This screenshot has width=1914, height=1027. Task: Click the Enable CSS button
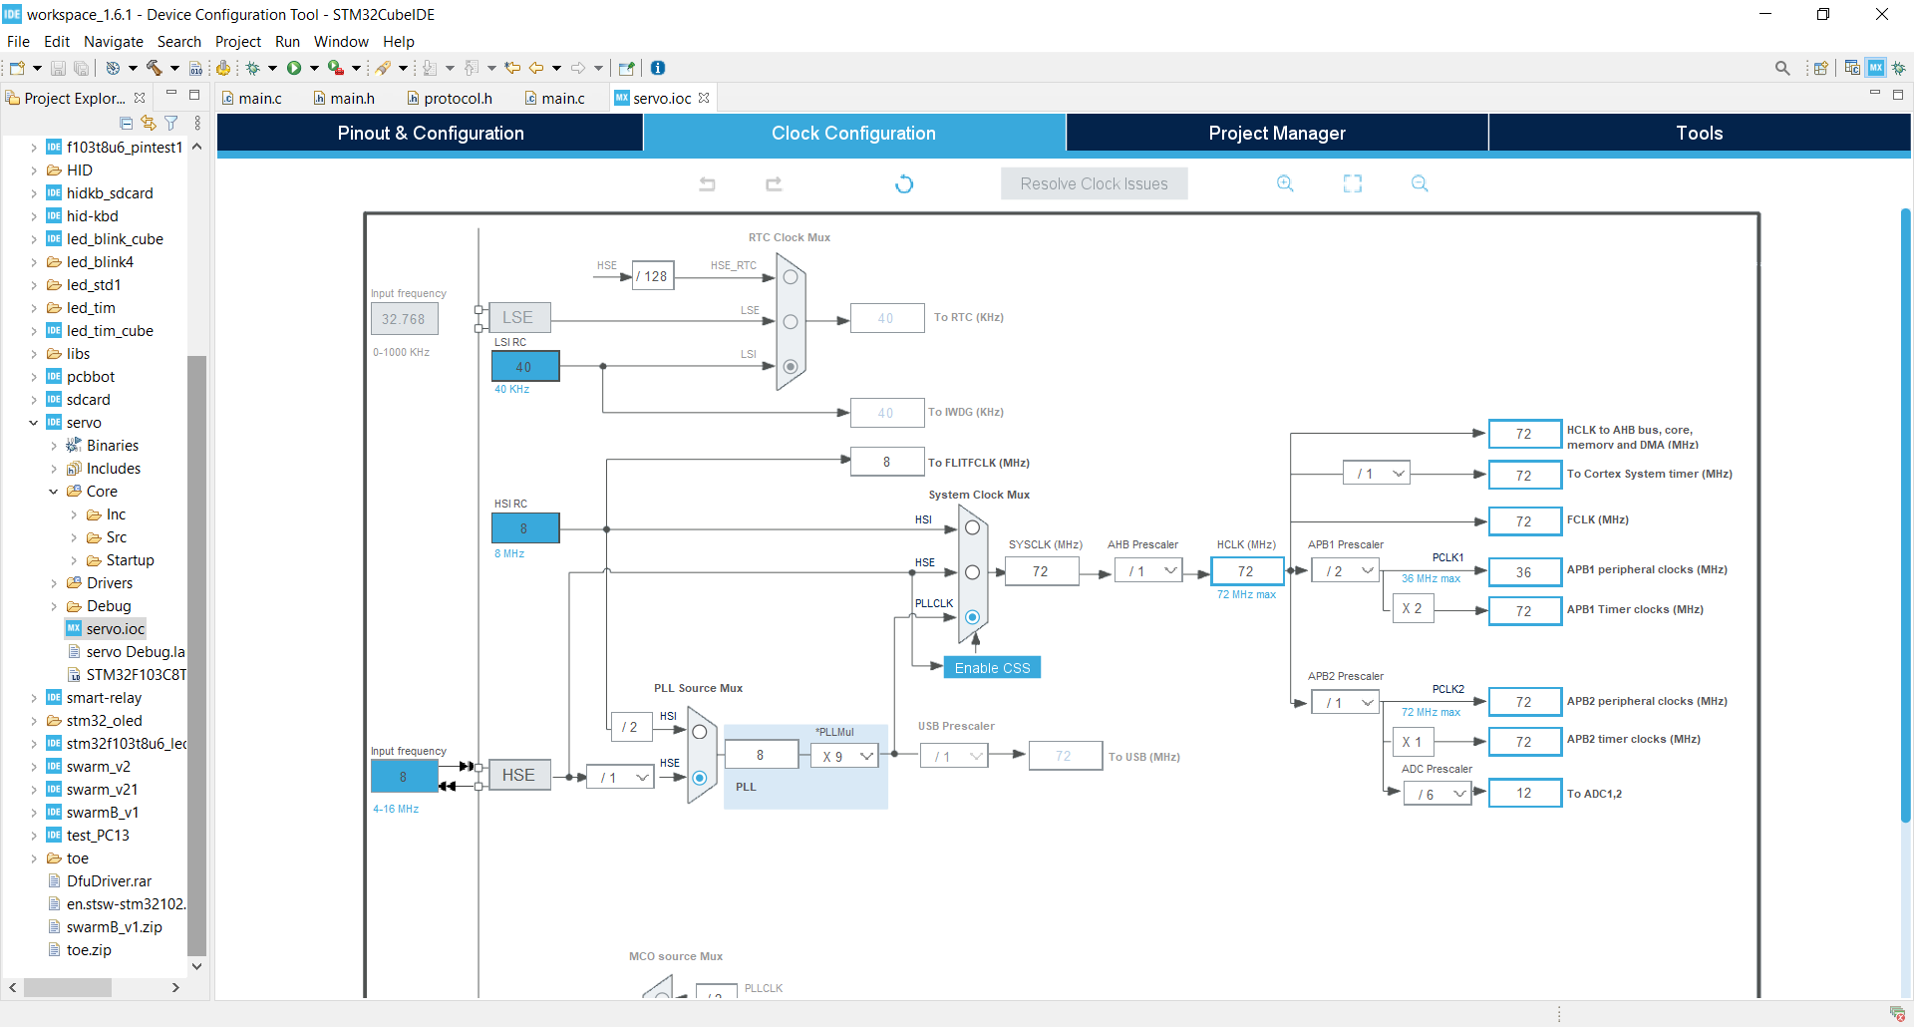click(993, 668)
